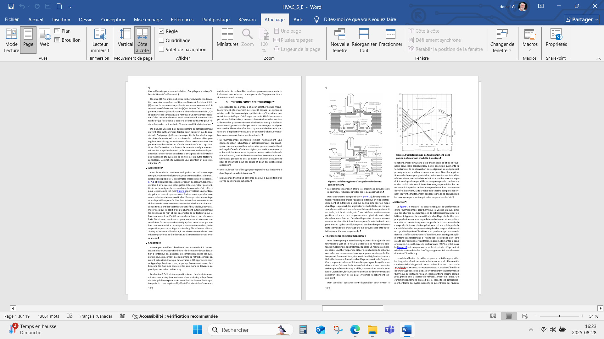Toggle Volet de navigation checkbox

point(161,49)
